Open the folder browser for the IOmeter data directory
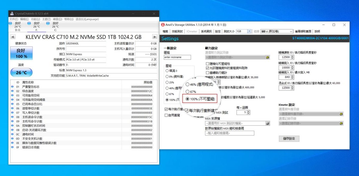Image resolution: width=359 pixels, height=176 pixels. pyautogui.click(x=341, y=114)
